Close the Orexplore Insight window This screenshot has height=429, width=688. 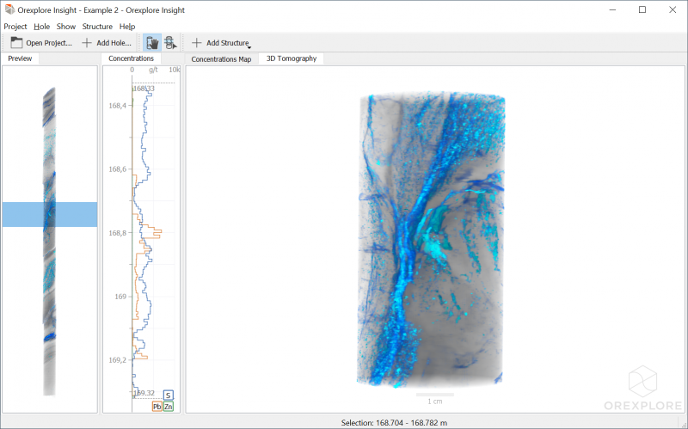coord(673,9)
